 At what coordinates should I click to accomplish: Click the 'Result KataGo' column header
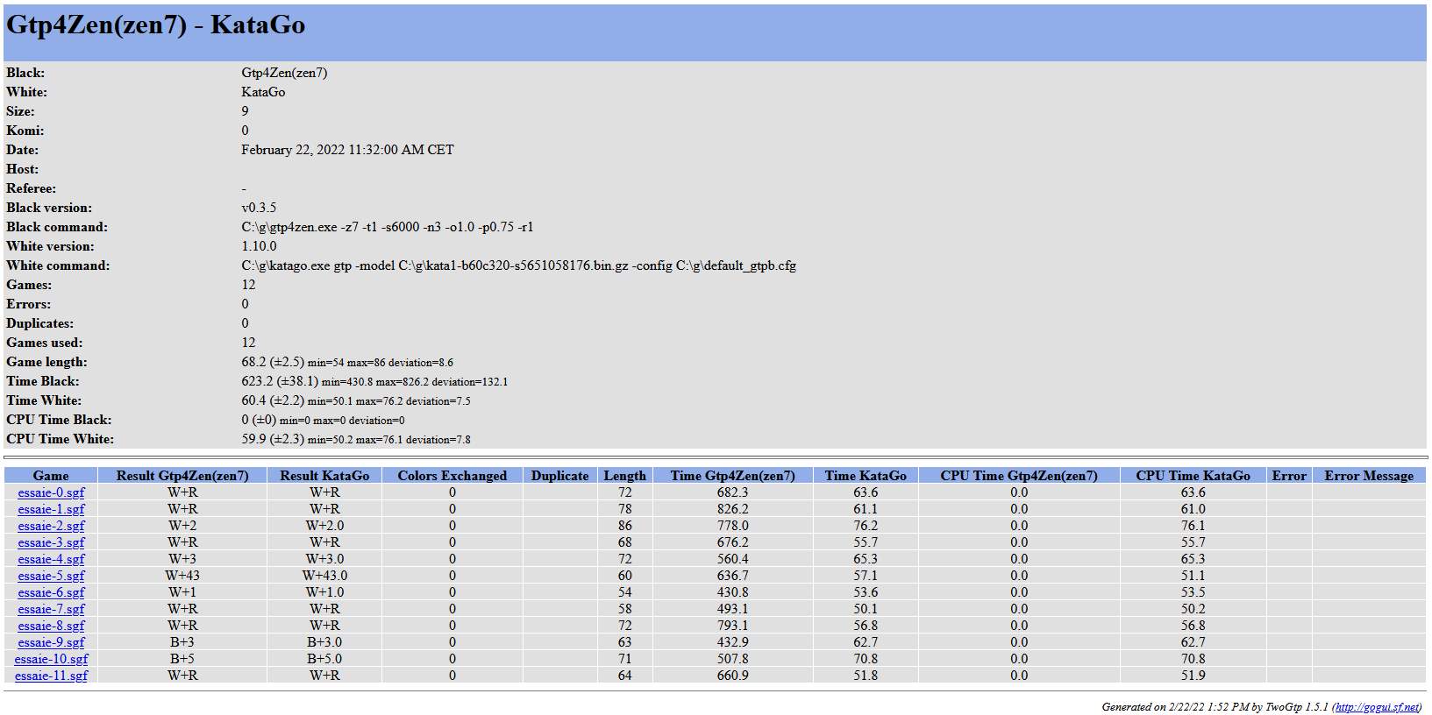click(x=324, y=476)
